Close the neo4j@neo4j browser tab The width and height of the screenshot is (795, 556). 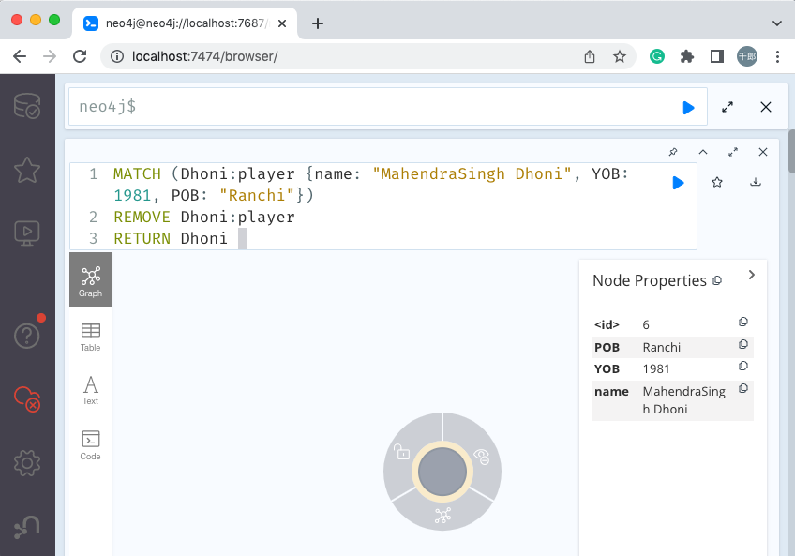tap(282, 23)
